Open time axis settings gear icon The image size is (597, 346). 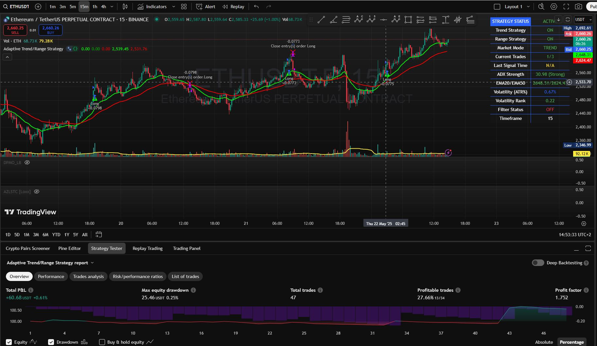click(584, 223)
